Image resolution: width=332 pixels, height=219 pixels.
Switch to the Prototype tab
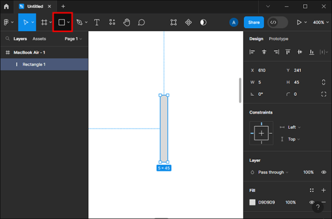click(278, 39)
